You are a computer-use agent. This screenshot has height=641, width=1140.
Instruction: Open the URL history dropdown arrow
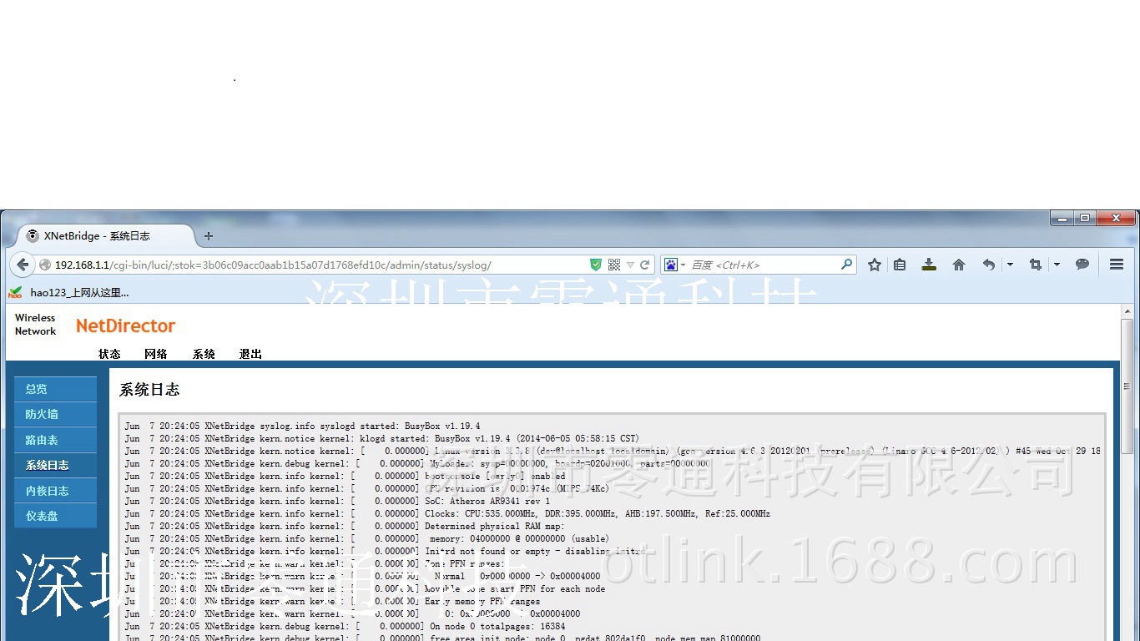tap(630, 265)
